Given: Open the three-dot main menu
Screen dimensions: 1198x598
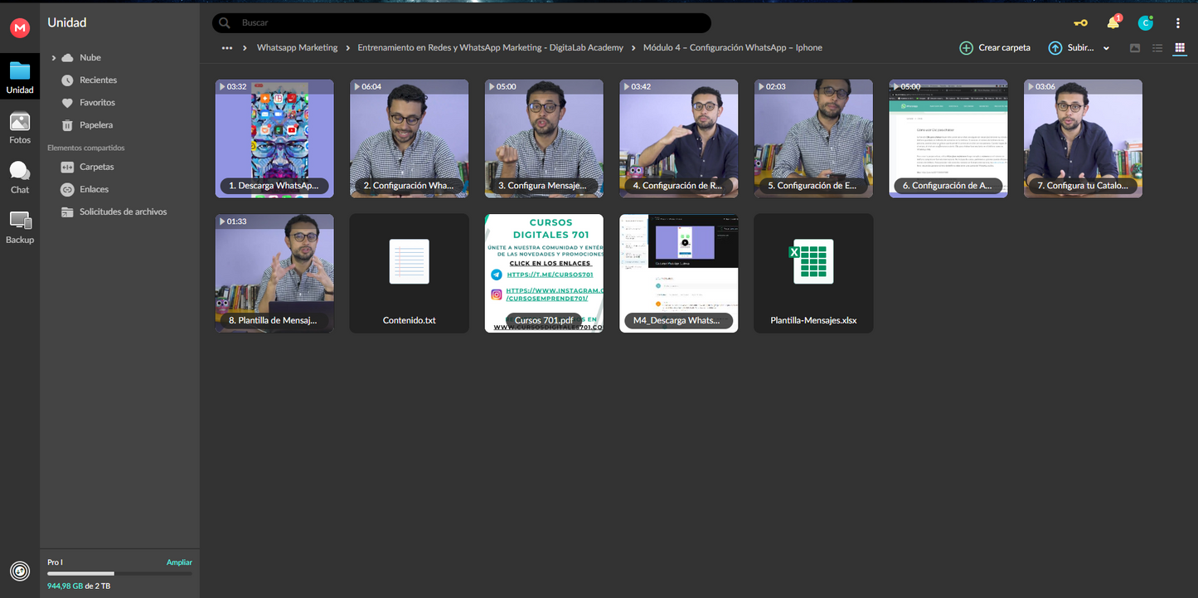Looking at the screenshot, I should (1178, 23).
